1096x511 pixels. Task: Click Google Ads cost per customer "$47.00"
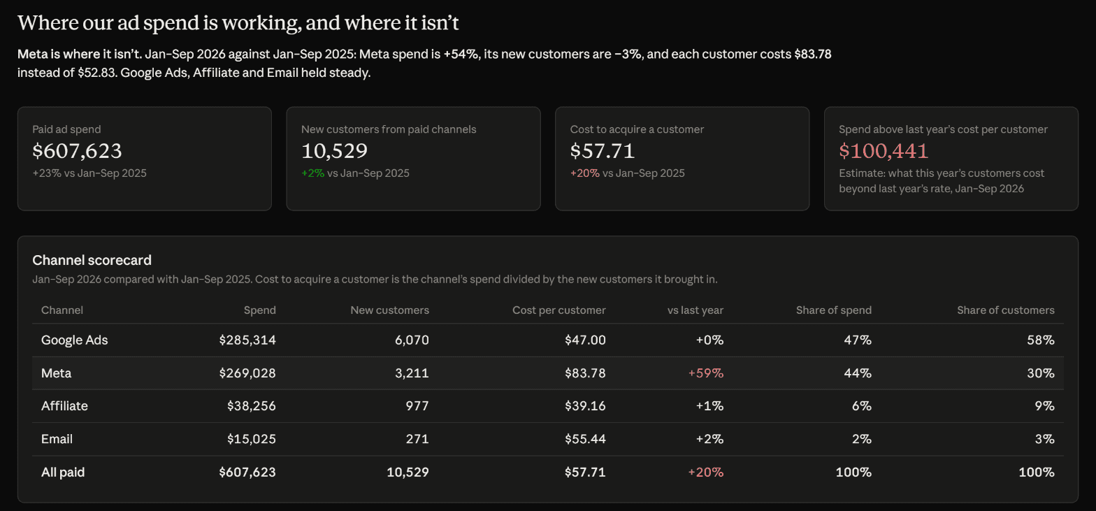[586, 340]
